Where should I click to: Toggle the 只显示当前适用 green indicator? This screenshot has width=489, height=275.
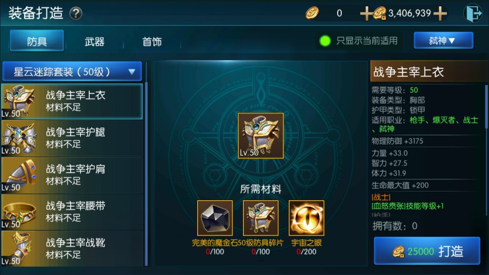pyautogui.click(x=325, y=41)
